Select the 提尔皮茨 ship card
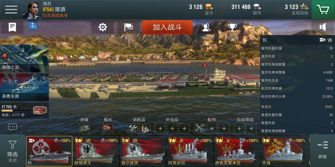The width and height of the screenshot is (335, 167). (x=143, y=151)
